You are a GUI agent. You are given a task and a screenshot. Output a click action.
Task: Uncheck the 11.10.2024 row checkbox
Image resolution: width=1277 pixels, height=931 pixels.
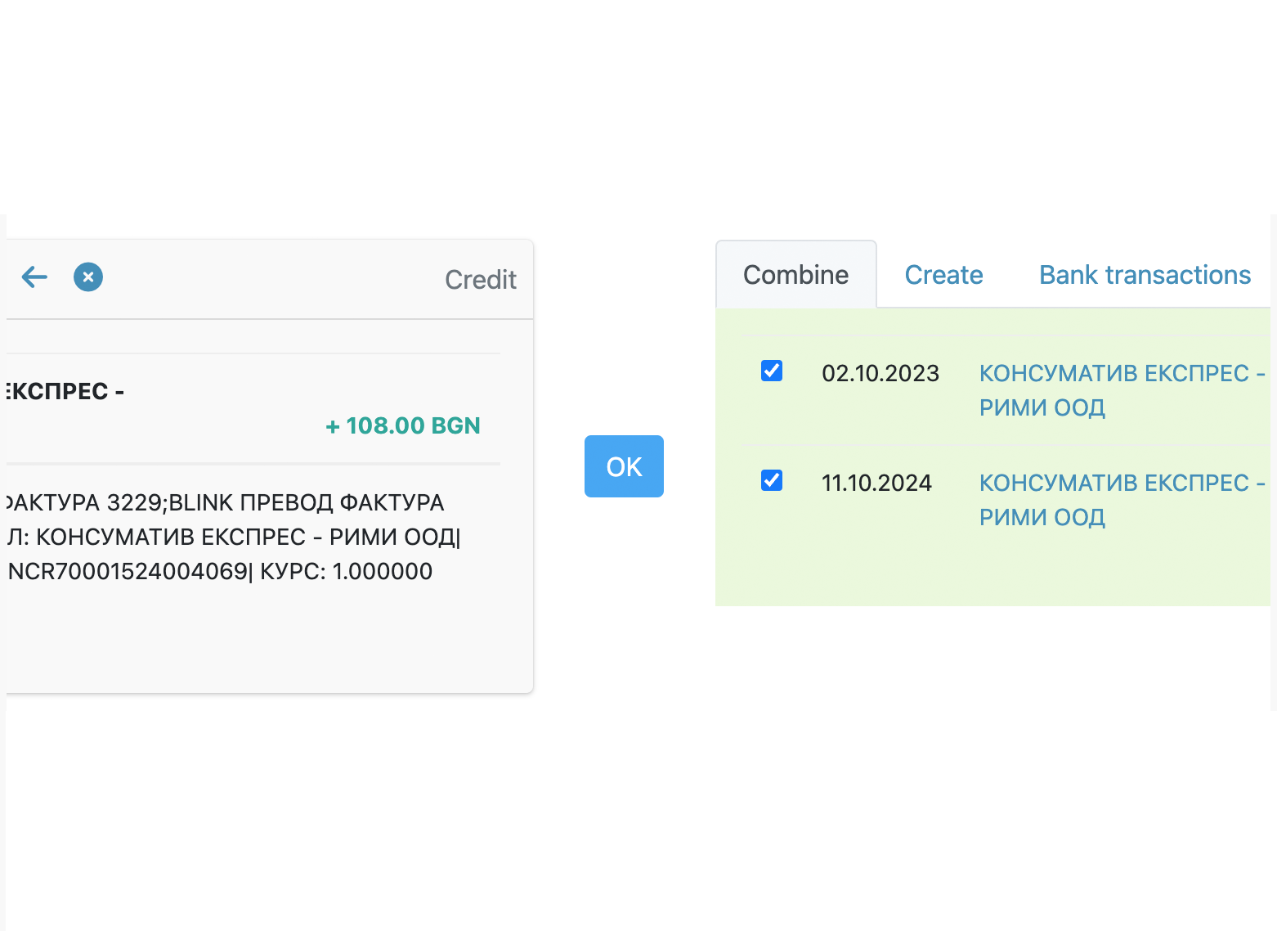click(772, 481)
